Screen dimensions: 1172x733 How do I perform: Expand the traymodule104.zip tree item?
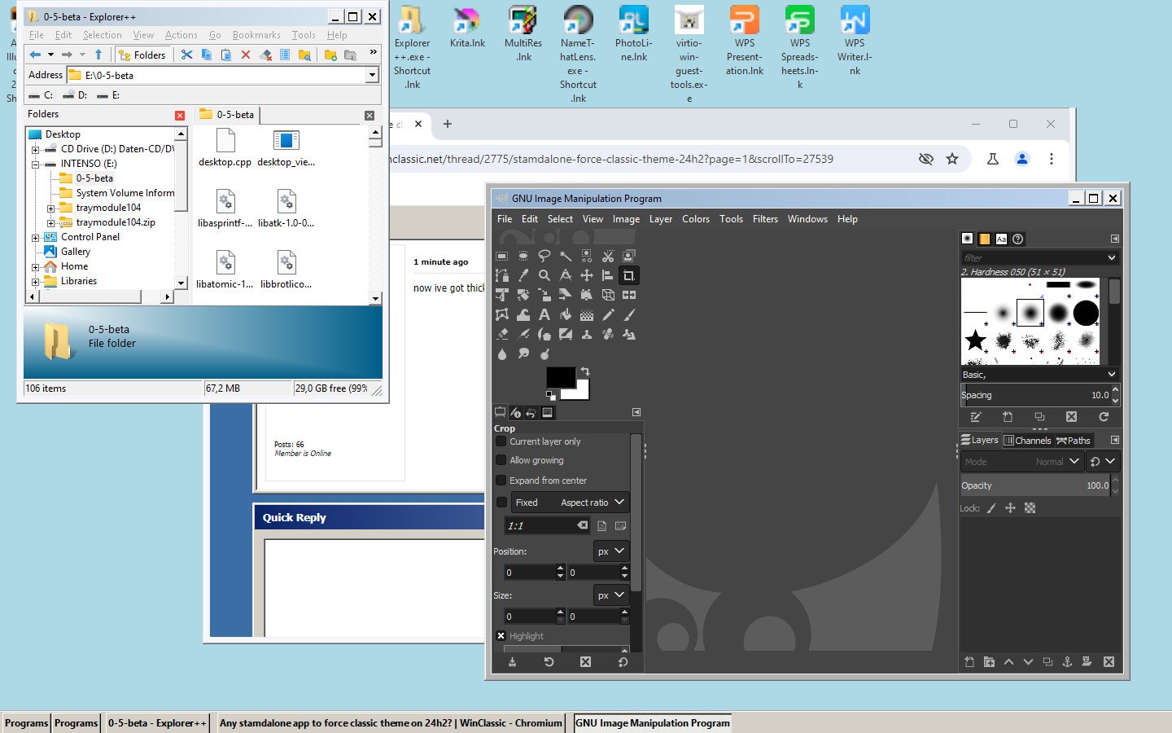click(51, 222)
